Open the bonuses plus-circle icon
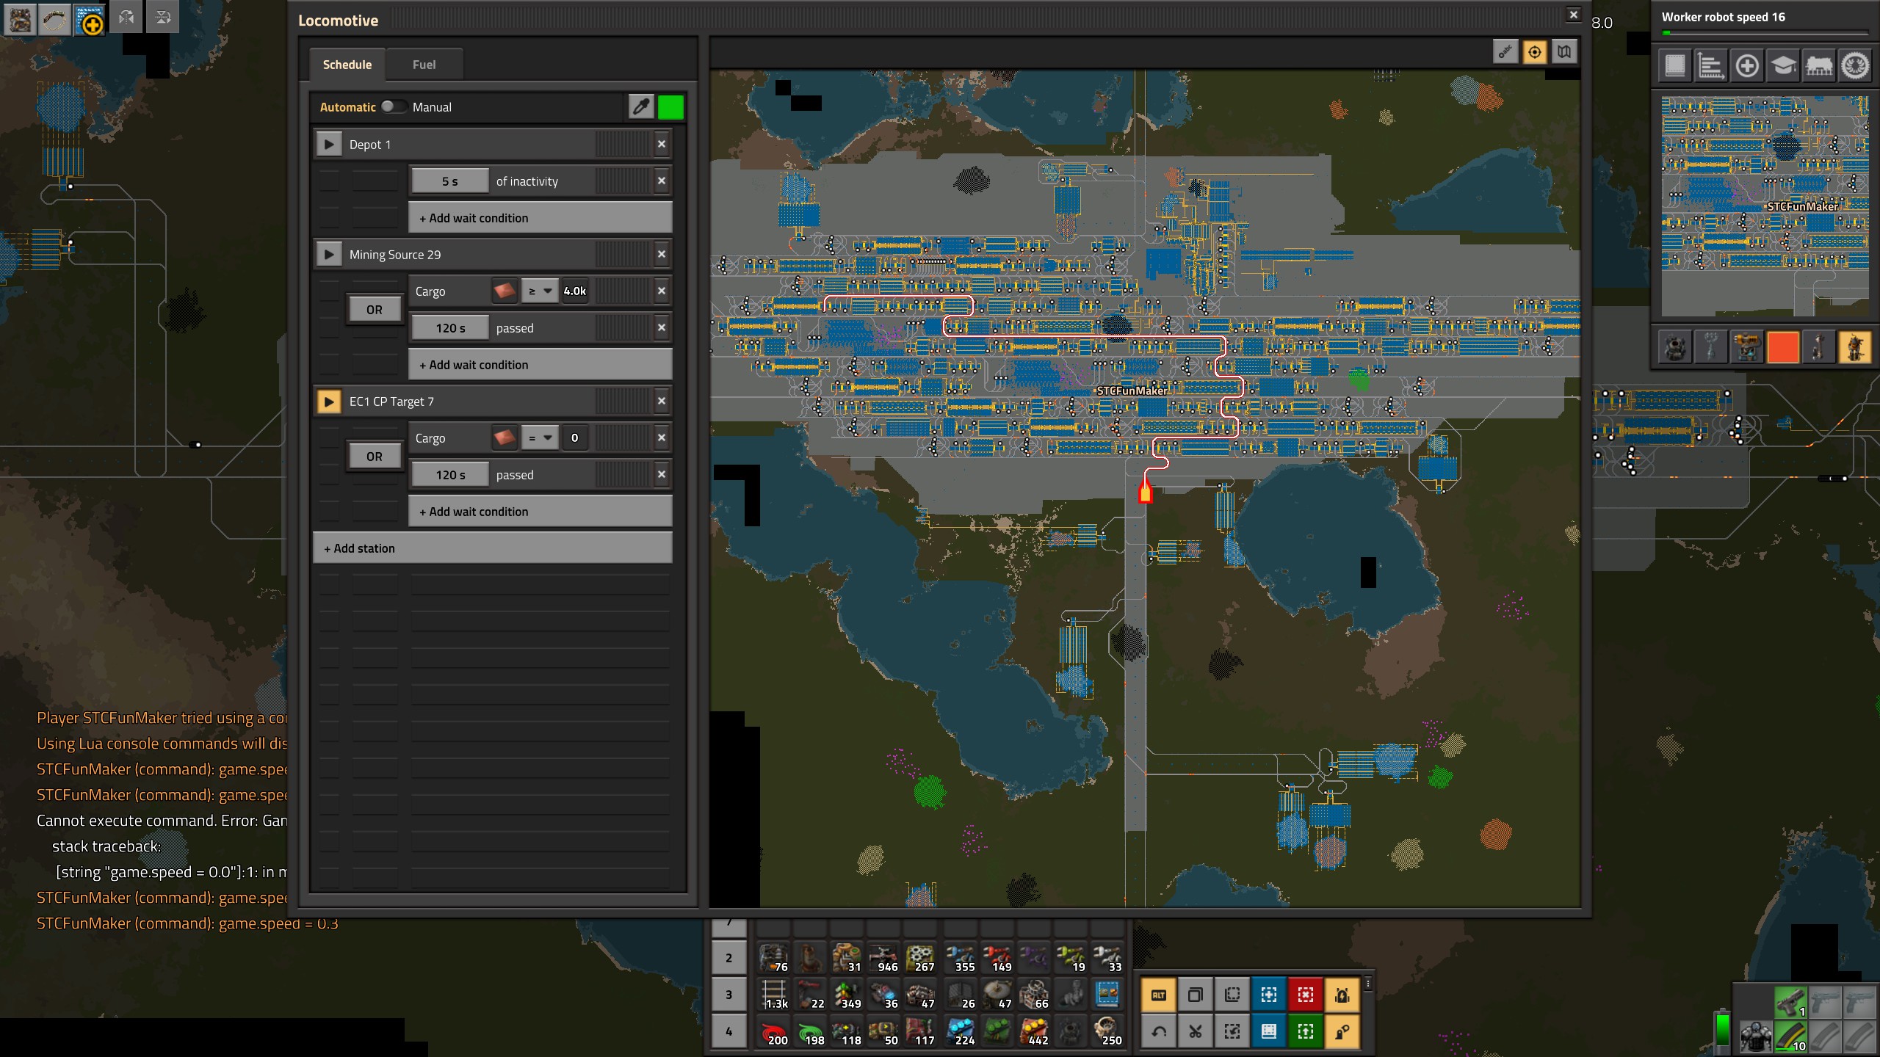The height and width of the screenshot is (1057, 1880). (1747, 66)
